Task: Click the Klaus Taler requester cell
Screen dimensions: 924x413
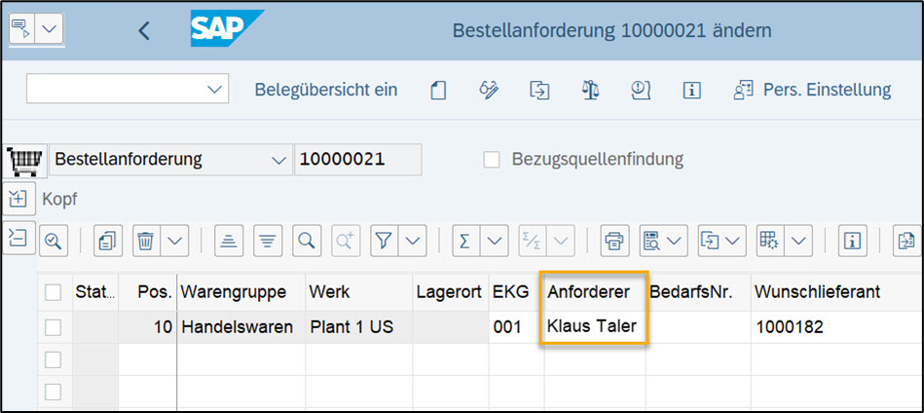Action: click(x=592, y=327)
